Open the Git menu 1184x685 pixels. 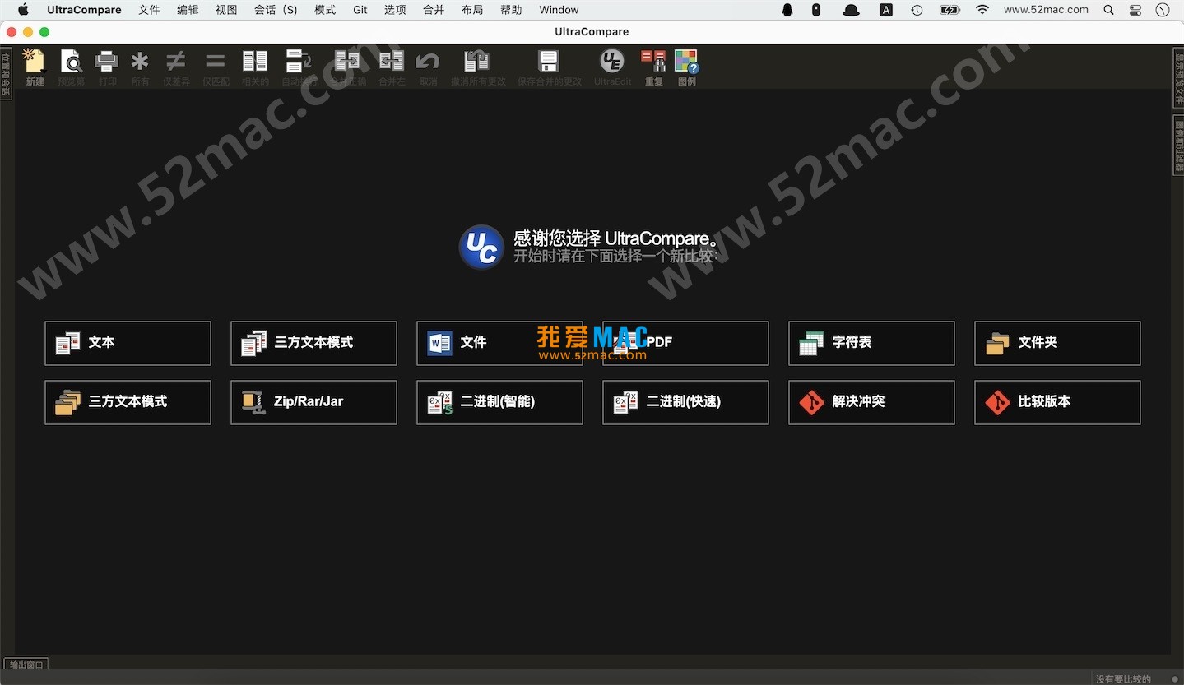tap(360, 10)
